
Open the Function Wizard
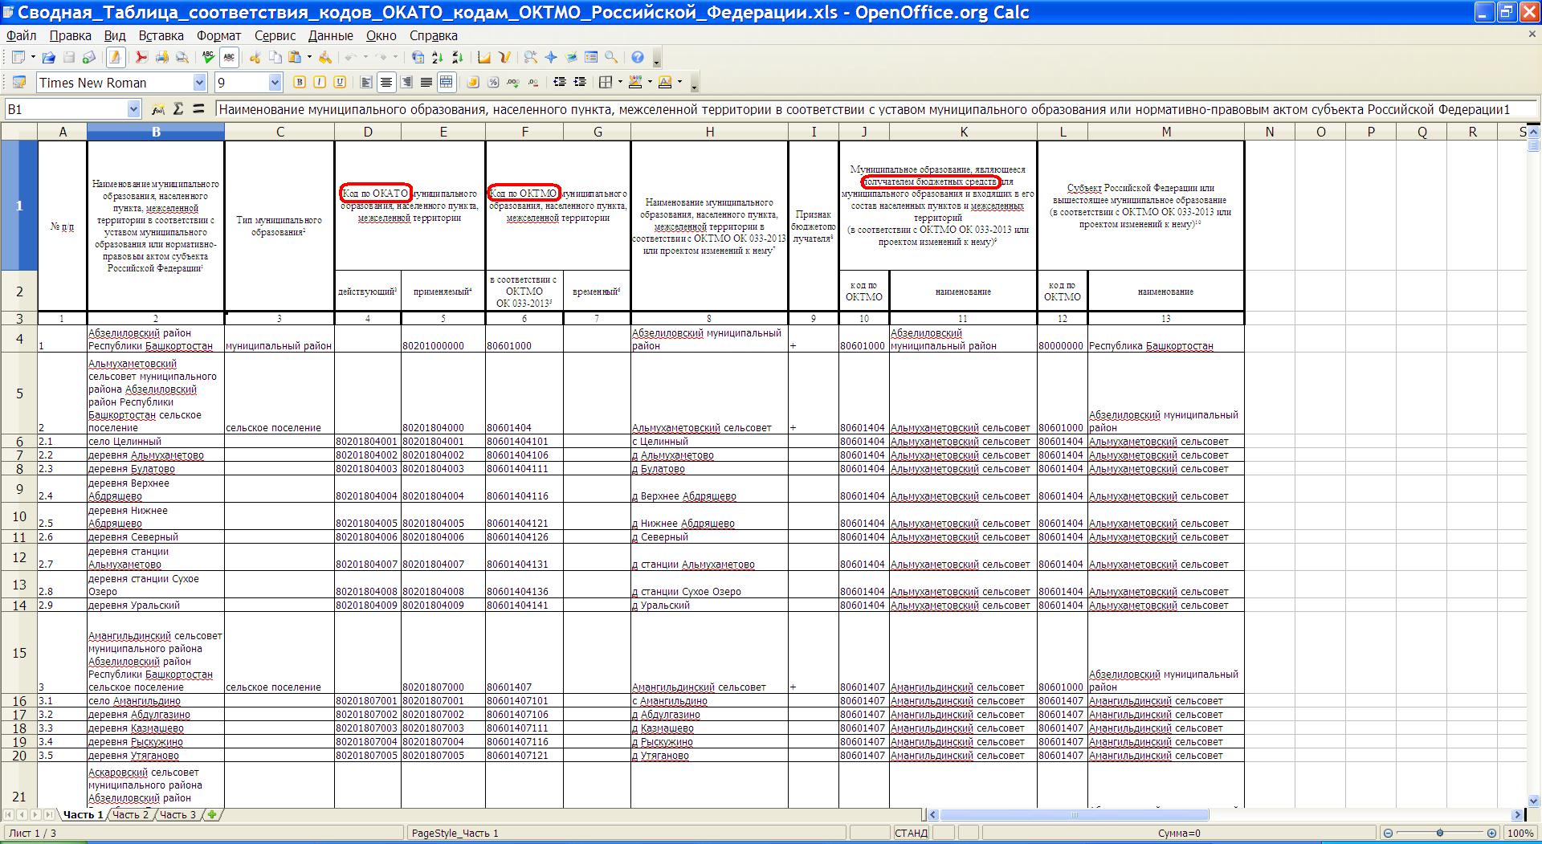coord(158,108)
